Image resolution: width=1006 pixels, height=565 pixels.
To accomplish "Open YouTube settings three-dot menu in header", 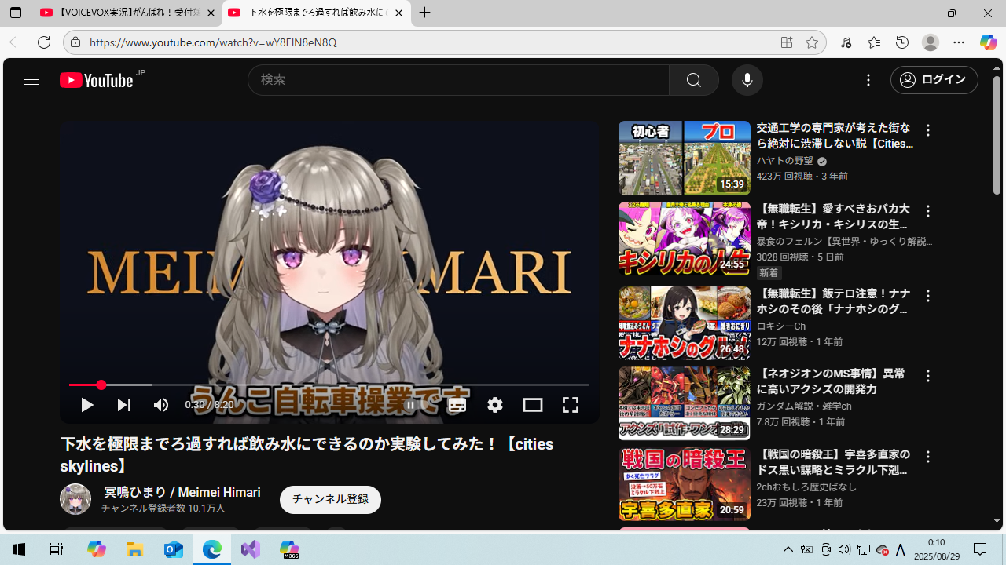I will [868, 80].
